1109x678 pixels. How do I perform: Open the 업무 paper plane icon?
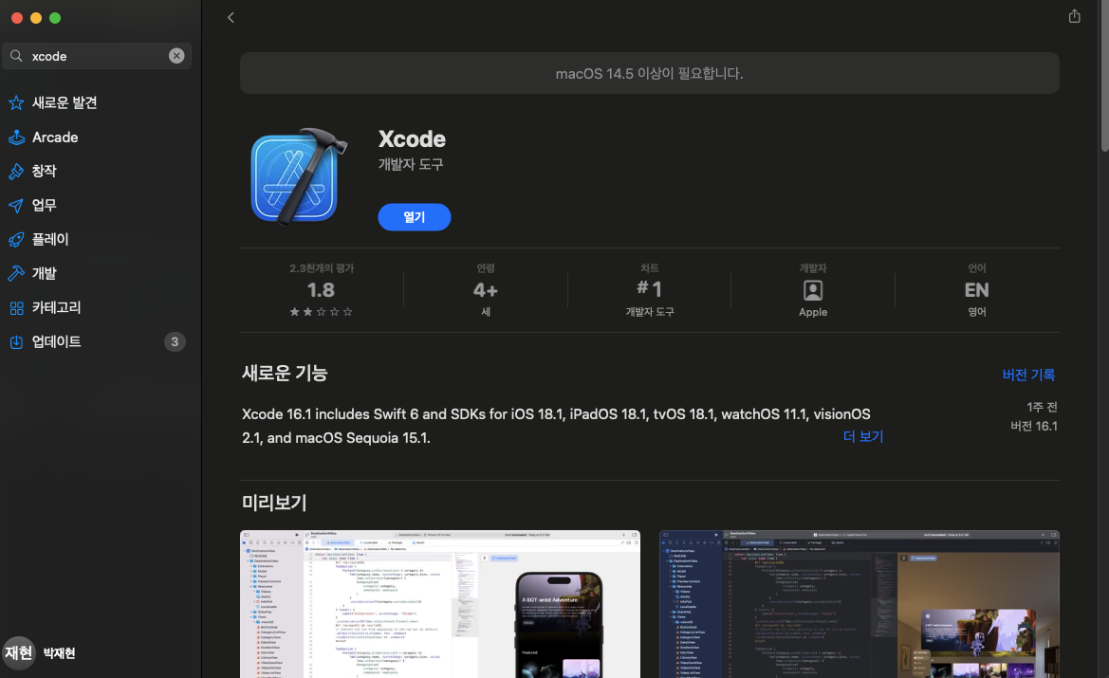click(16, 205)
